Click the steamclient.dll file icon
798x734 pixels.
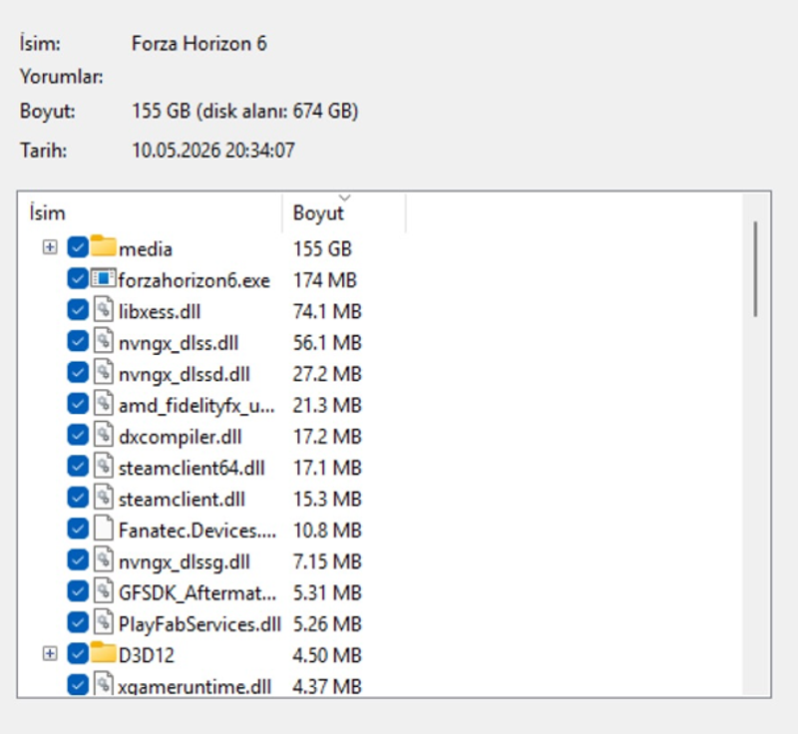104,497
